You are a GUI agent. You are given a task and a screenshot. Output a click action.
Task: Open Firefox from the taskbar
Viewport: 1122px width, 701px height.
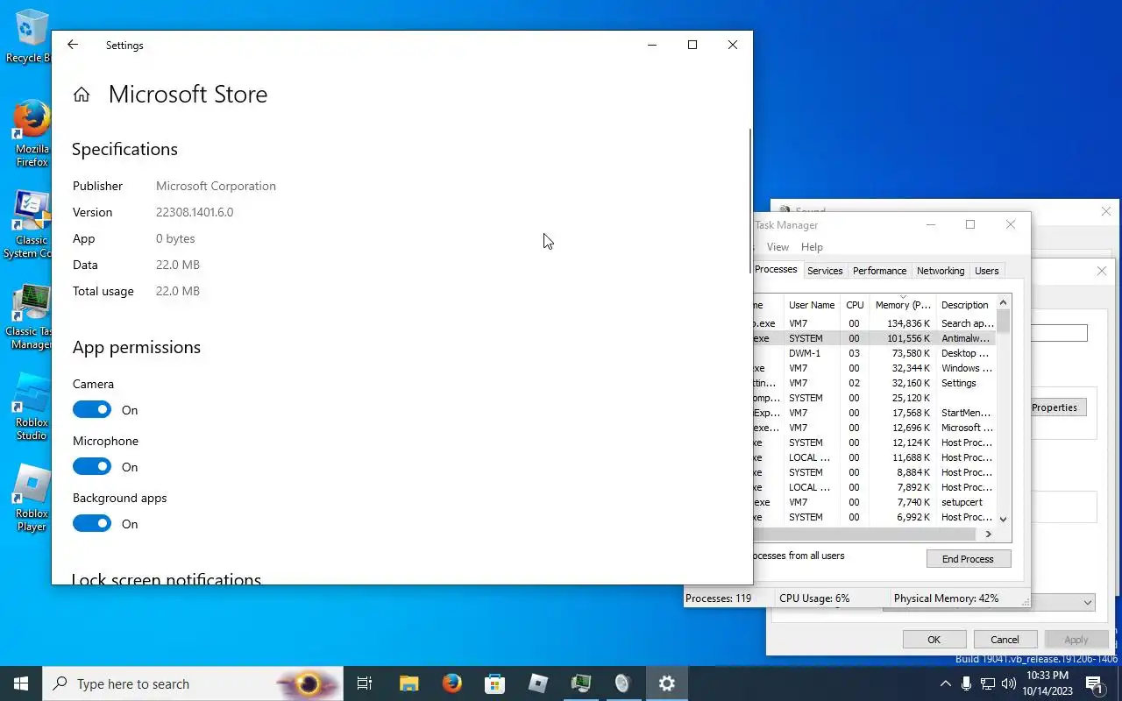point(451,683)
